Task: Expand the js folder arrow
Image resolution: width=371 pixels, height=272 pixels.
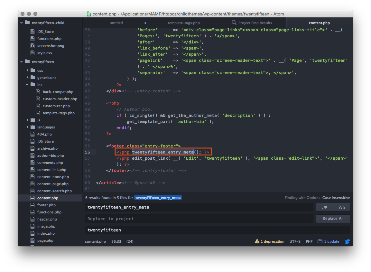Action: click(x=27, y=120)
